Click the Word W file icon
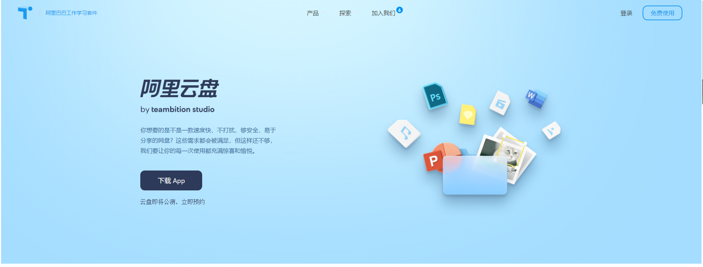Image resolution: width=703 pixels, height=267 pixels. pyautogui.click(x=536, y=98)
